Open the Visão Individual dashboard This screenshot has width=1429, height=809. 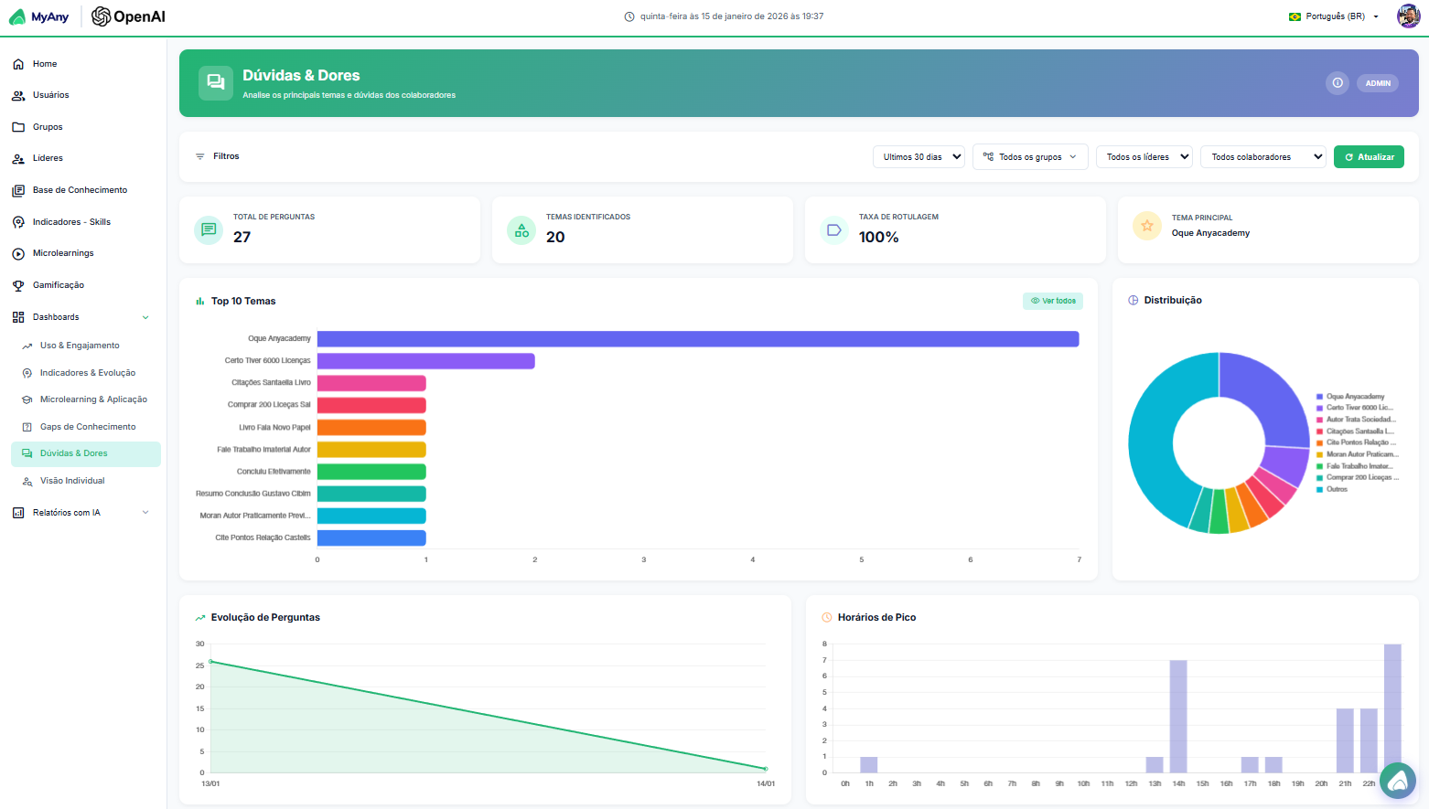73,480
